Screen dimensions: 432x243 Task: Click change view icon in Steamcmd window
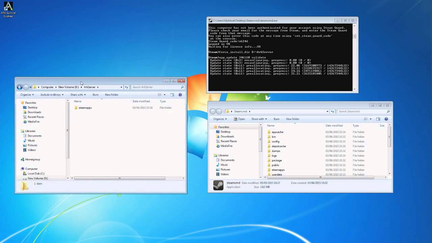366,119
